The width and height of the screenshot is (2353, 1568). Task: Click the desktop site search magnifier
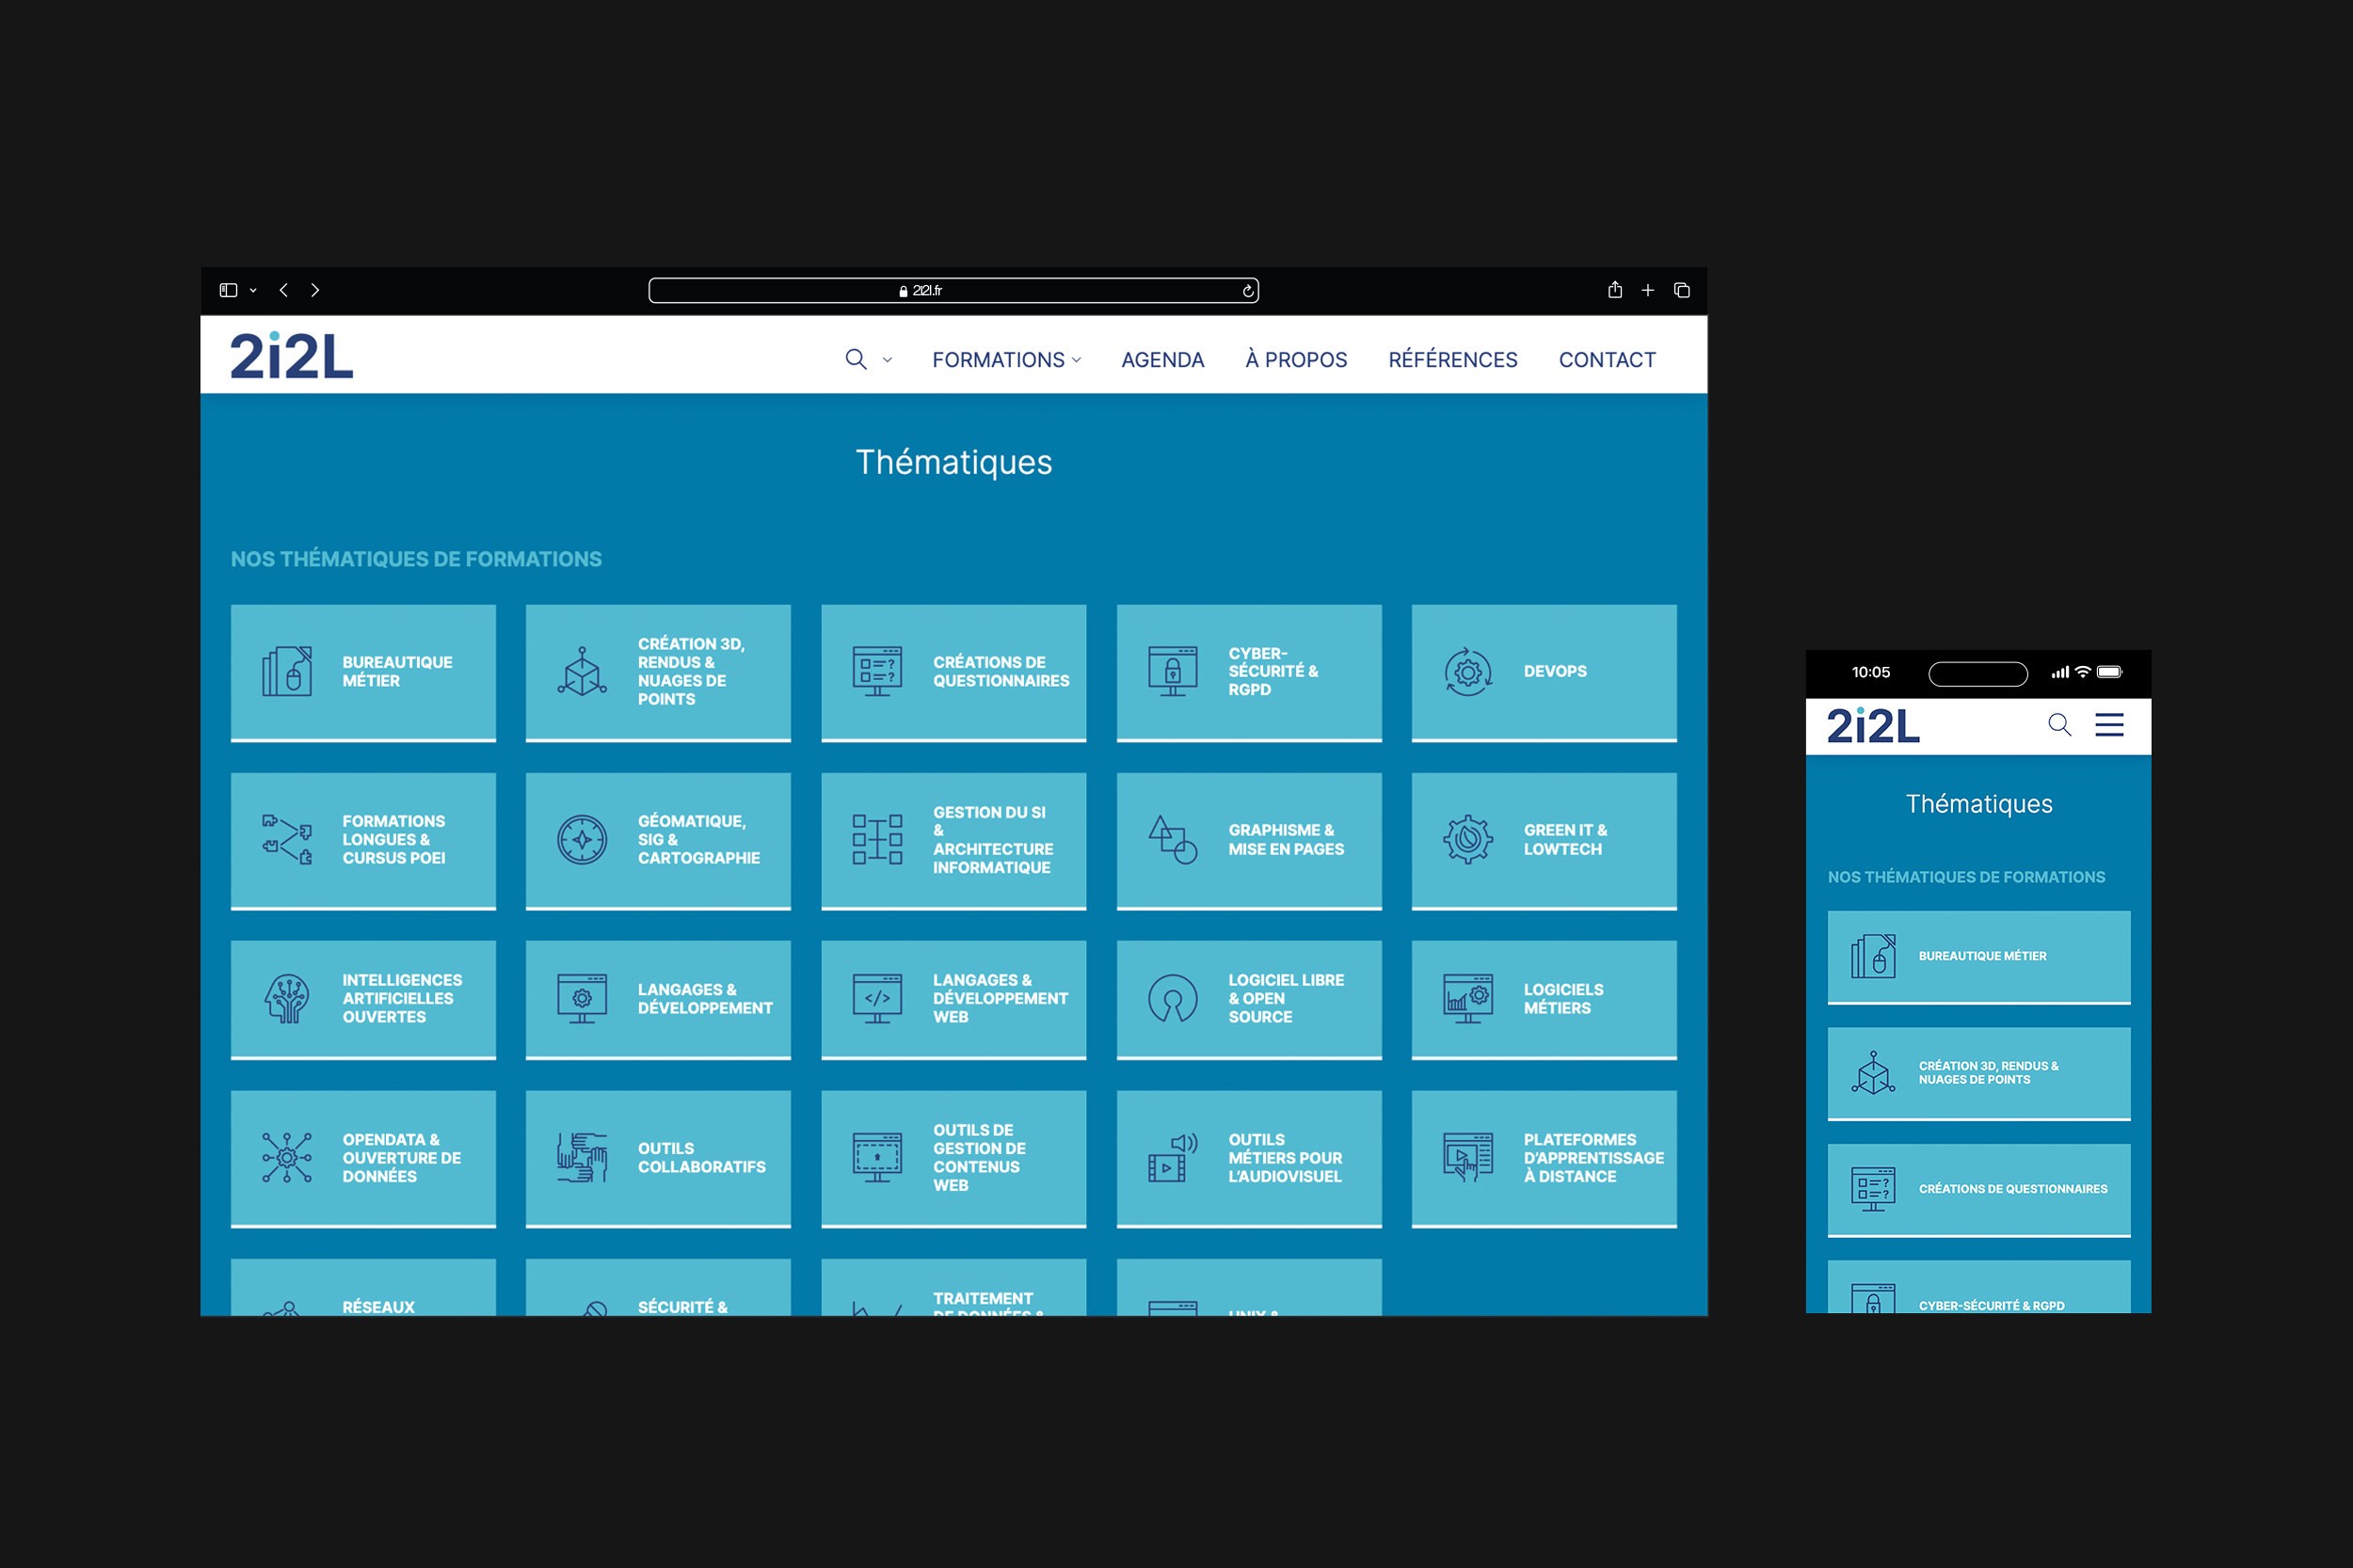[856, 359]
